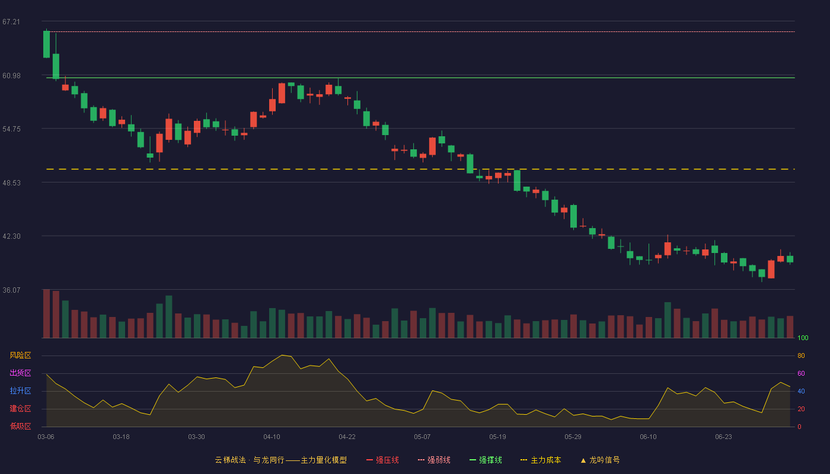Click the orange 80 indicator scale label

pos(801,356)
